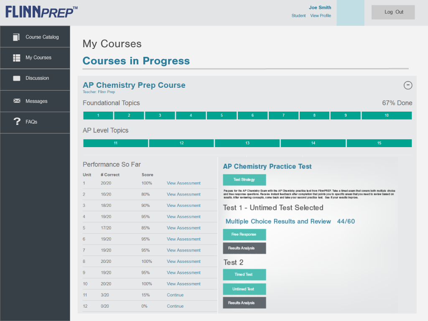The image size is (428, 321).
Task: View Assessment for unit 6
Action: pyautogui.click(x=183, y=239)
